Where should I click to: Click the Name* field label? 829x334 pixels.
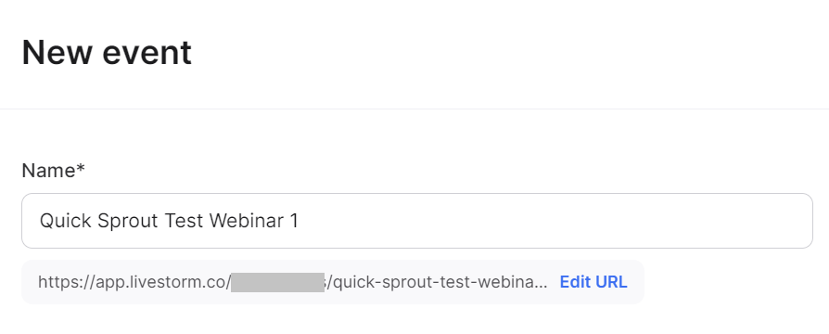pos(54,171)
